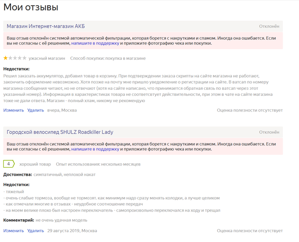The image size is (299, 242).
Task: Click the gold first star in the АКБ shop rating
Action: (6, 58)
